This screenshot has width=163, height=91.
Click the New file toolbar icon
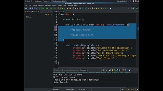tap(26, 8)
